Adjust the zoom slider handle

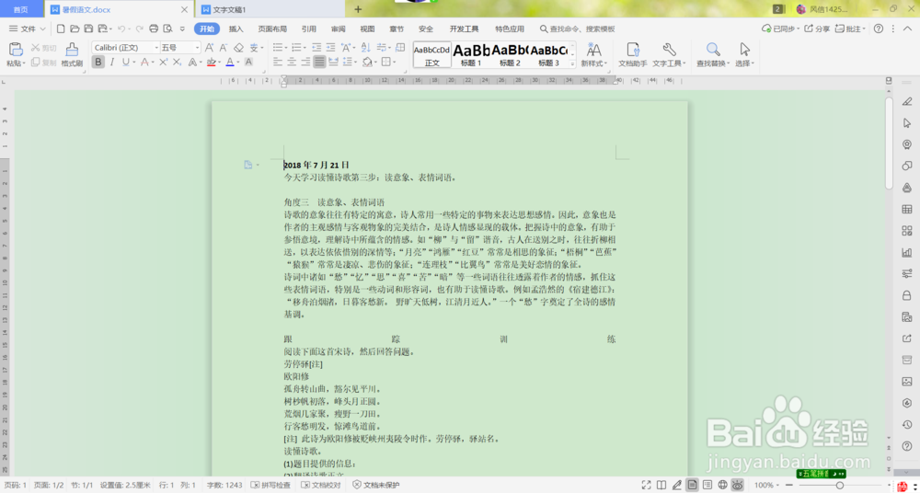(840, 486)
